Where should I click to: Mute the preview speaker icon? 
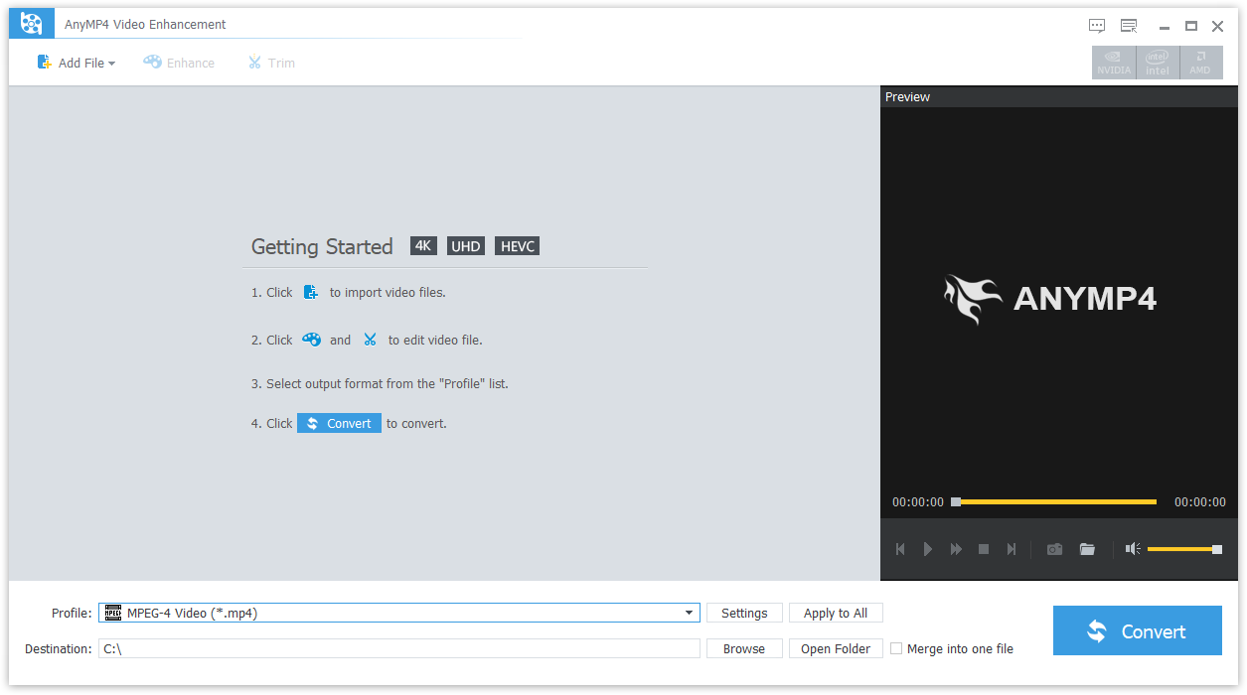[1133, 548]
